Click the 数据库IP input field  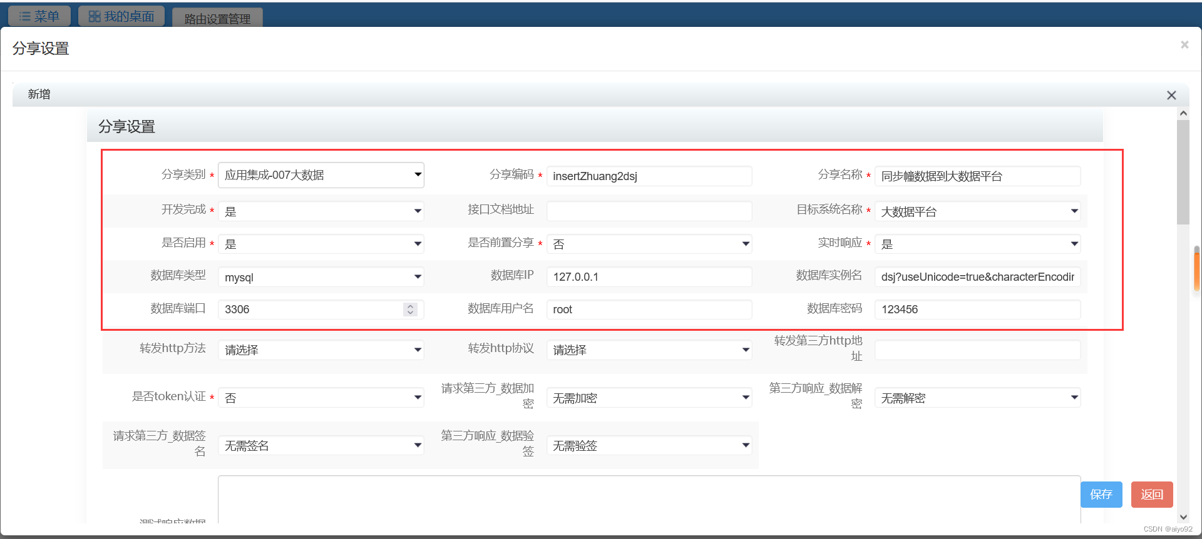[x=649, y=277]
